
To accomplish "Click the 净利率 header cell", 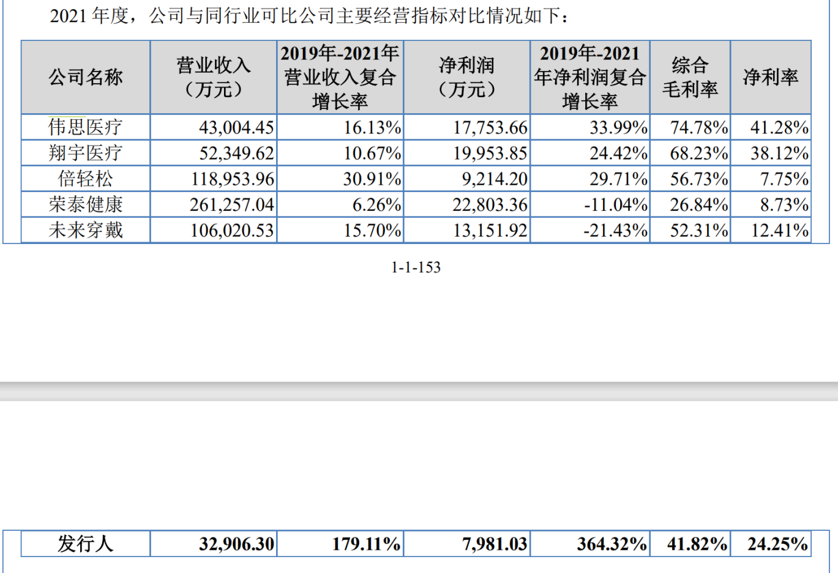I will coord(771,77).
